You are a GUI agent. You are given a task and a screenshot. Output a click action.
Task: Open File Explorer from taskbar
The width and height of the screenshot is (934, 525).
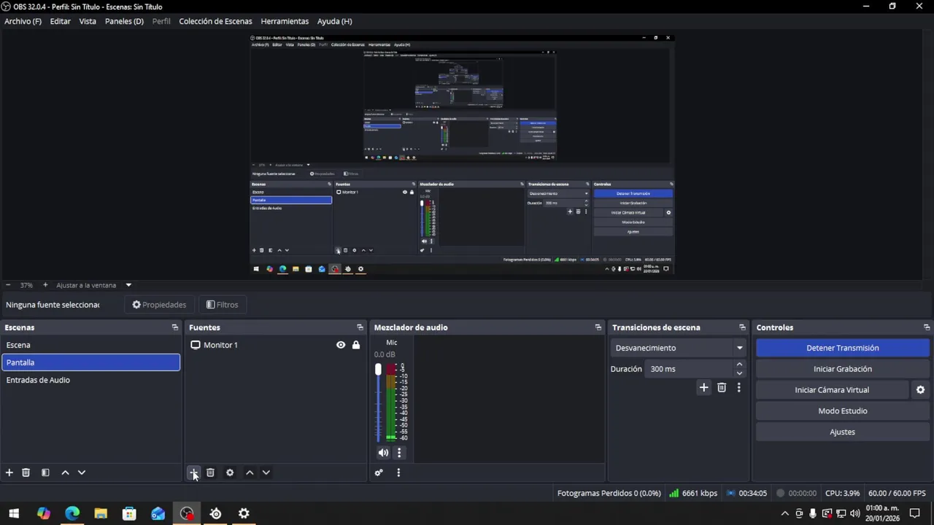click(101, 513)
